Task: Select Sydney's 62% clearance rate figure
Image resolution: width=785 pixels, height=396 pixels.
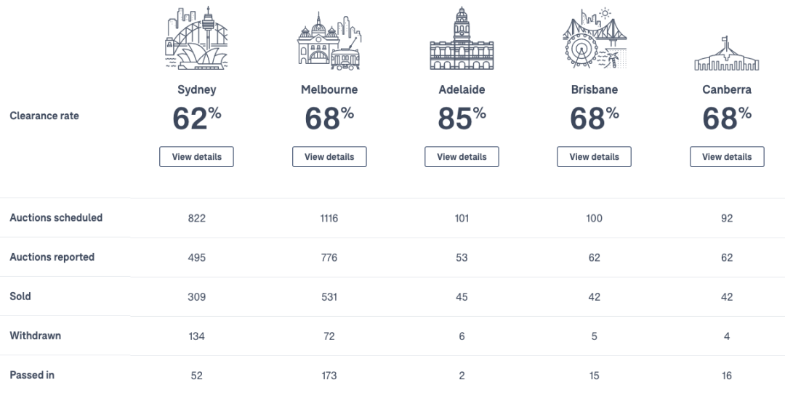Action: (197, 118)
